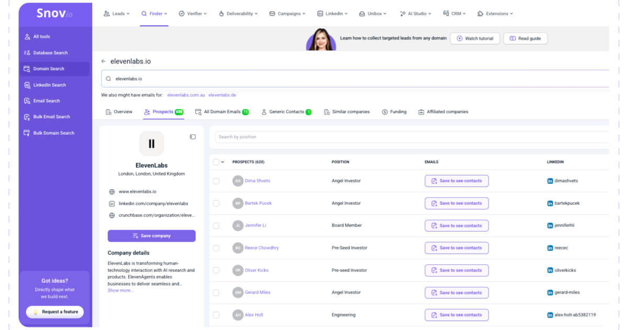Select the Alex Holt row checkbox

coord(216,315)
